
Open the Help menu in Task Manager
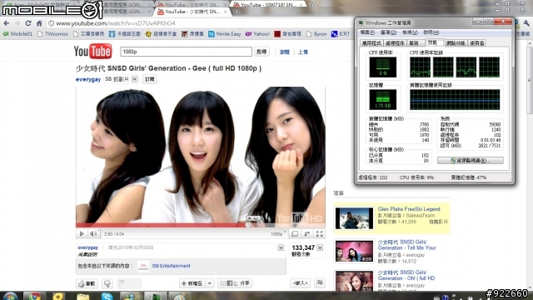(431, 32)
